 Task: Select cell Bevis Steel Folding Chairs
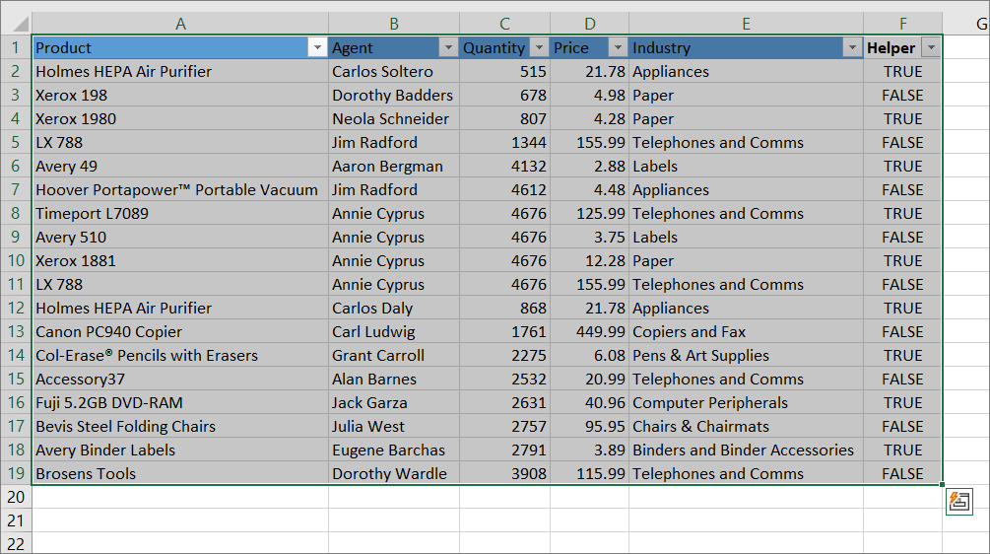pos(180,427)
